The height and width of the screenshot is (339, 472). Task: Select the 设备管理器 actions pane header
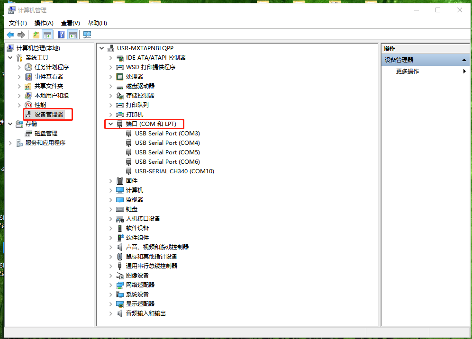pyautogui.click(x=426, y=60)
